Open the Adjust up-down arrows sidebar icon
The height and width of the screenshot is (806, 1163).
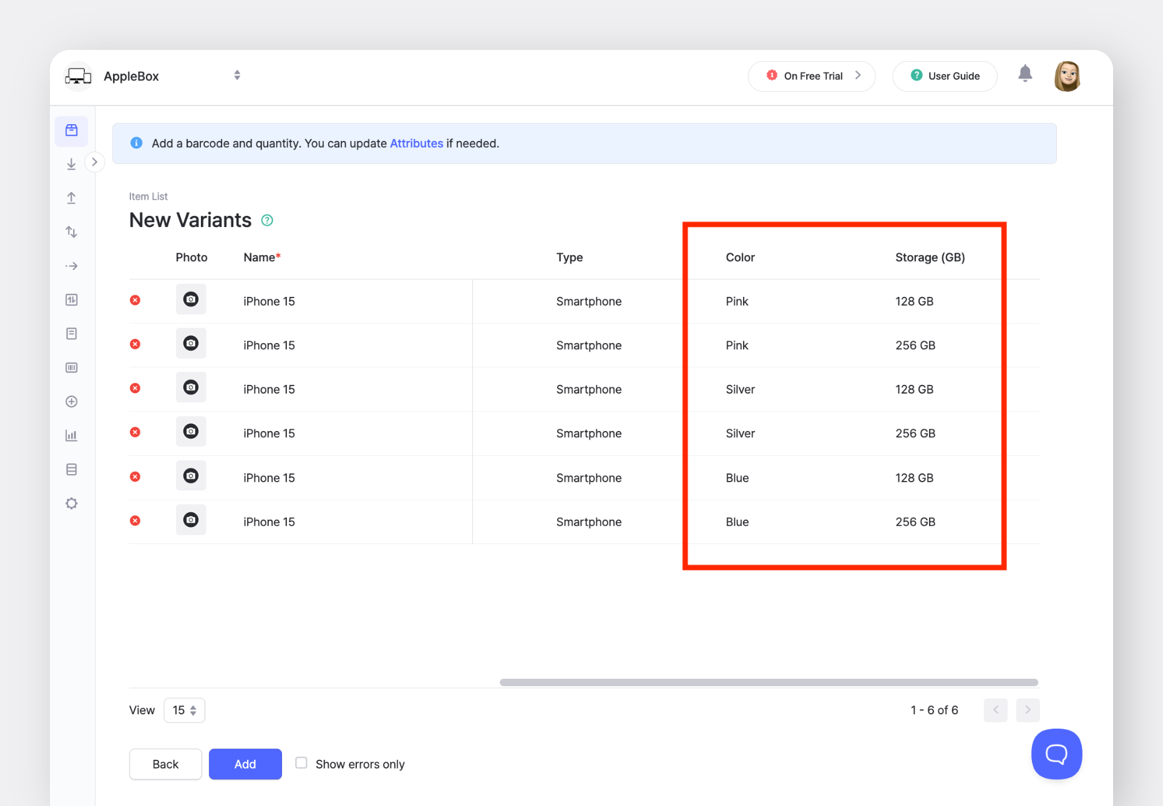click(x=72, y=232)
